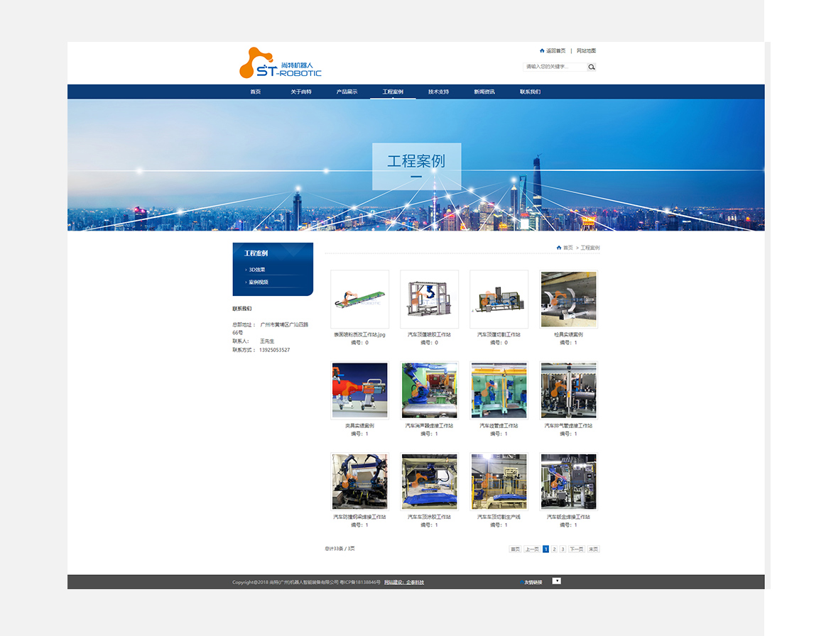This screenshot has height=636, width=831.
Task: Open the 产品展示 menu item
Action: tap(347, 92)
